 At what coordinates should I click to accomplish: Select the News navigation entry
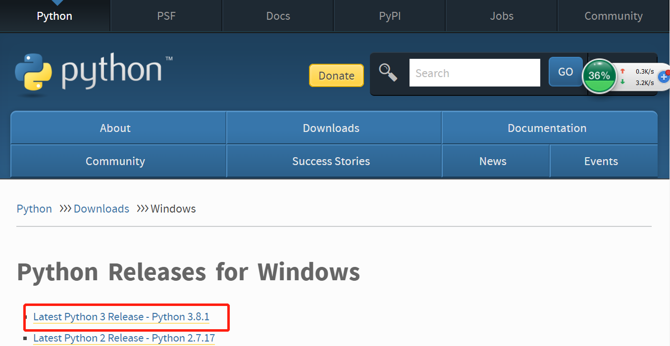[493, 161]
